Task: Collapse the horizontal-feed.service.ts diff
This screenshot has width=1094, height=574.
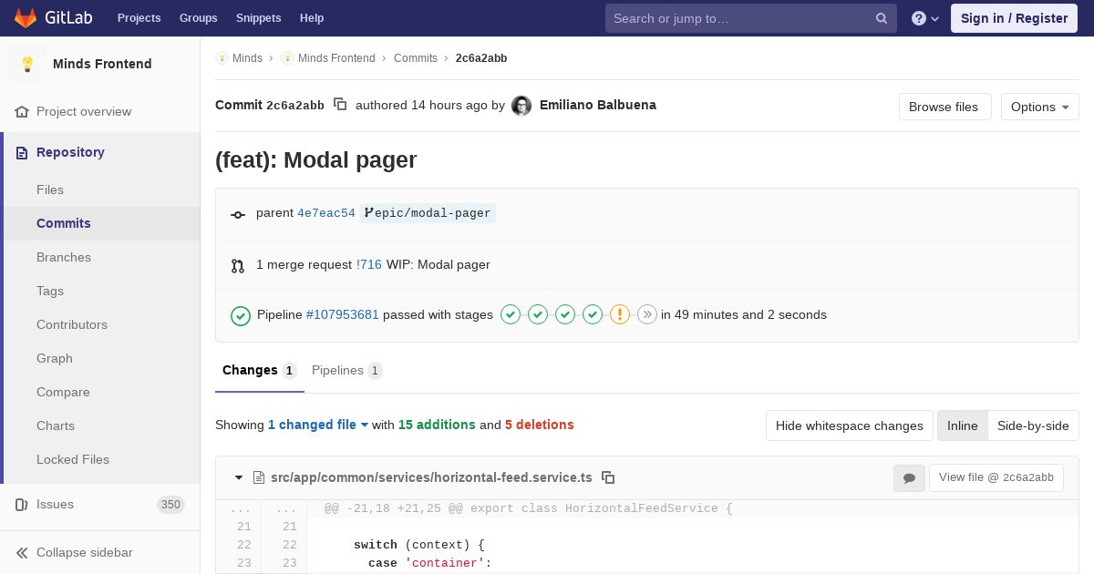Action: (x=239, y=477)
